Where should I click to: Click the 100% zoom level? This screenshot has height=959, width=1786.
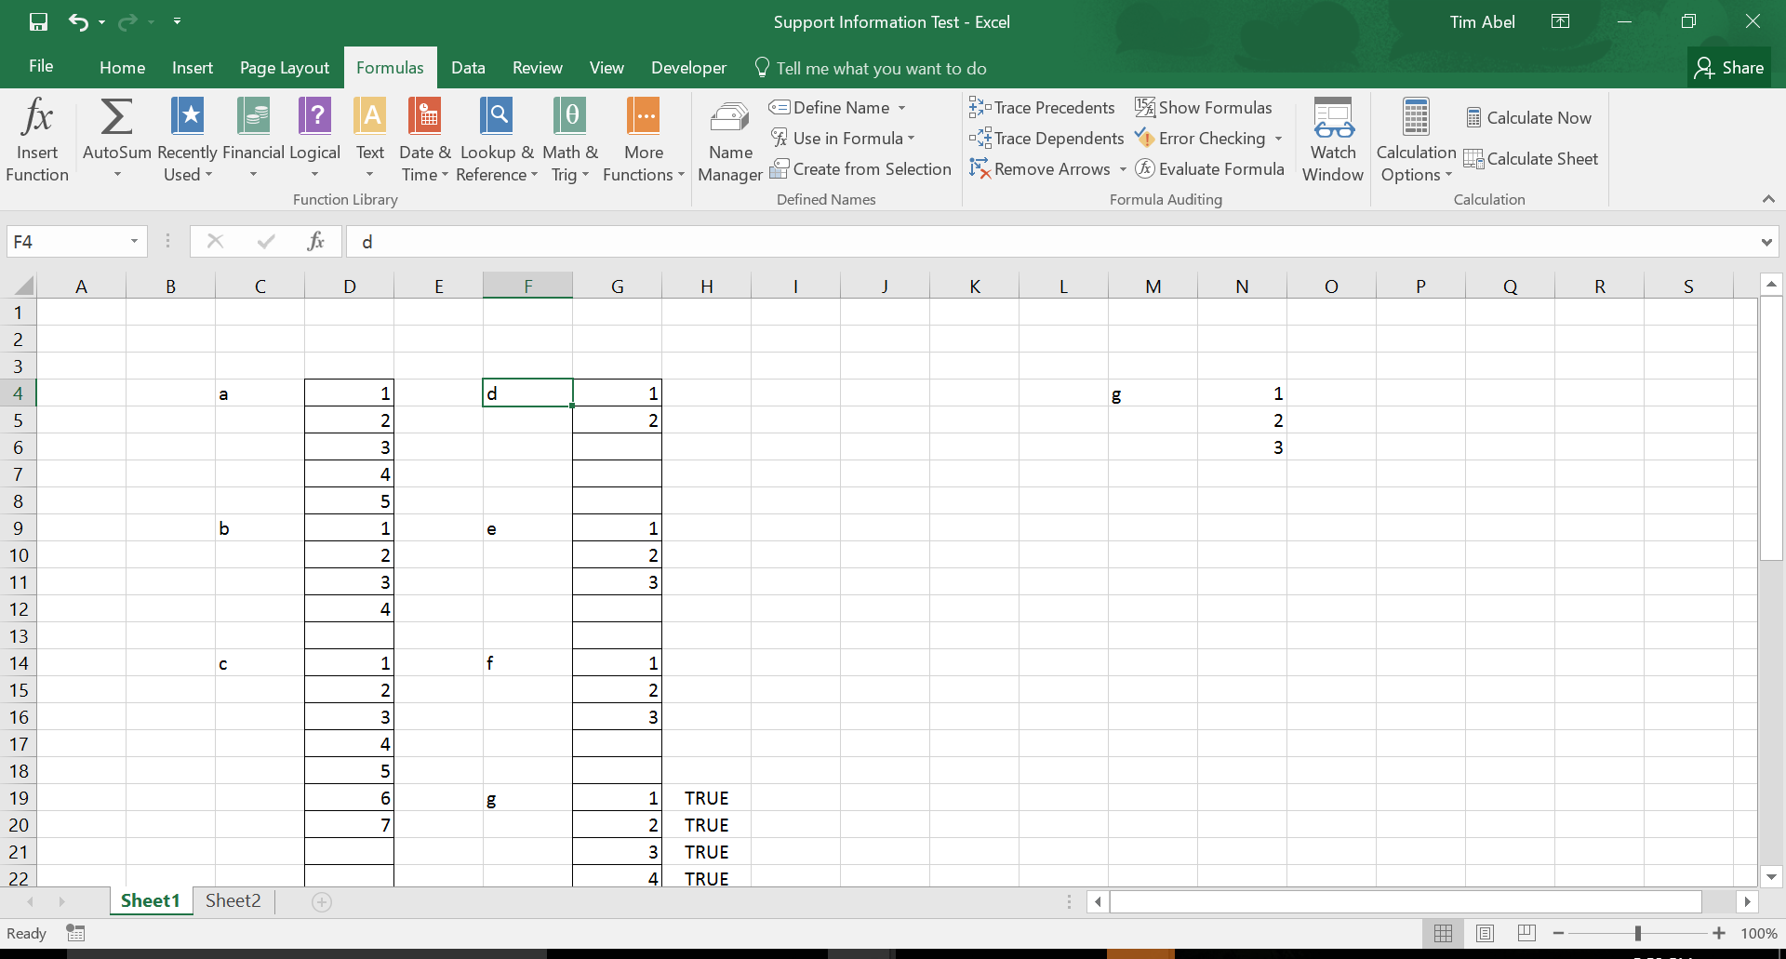point(1759,933)
